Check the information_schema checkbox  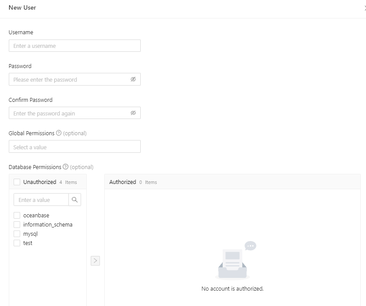pos(17,225)
